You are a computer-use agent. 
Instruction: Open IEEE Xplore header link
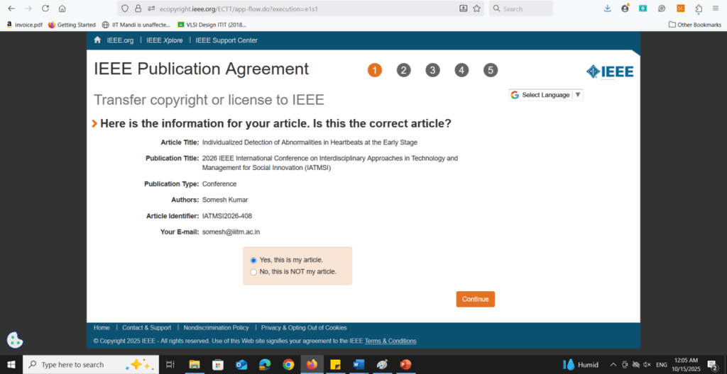164,40
